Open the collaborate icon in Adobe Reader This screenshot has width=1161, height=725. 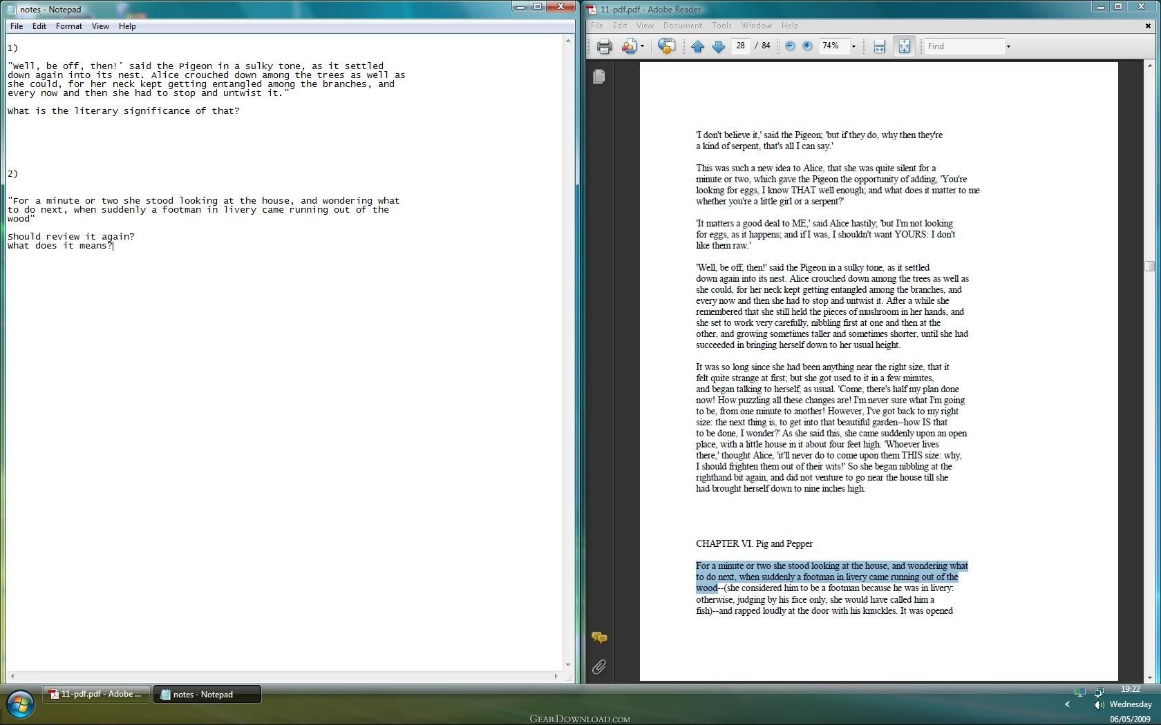(629, 46)
